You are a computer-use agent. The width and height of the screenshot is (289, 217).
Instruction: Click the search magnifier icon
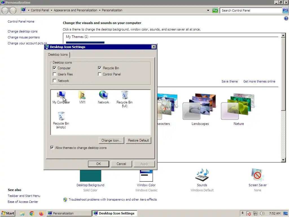285,10
